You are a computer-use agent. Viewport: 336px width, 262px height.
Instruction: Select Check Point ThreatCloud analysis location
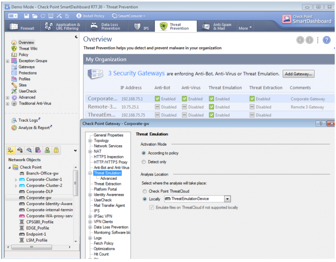(x=144, y=191)
